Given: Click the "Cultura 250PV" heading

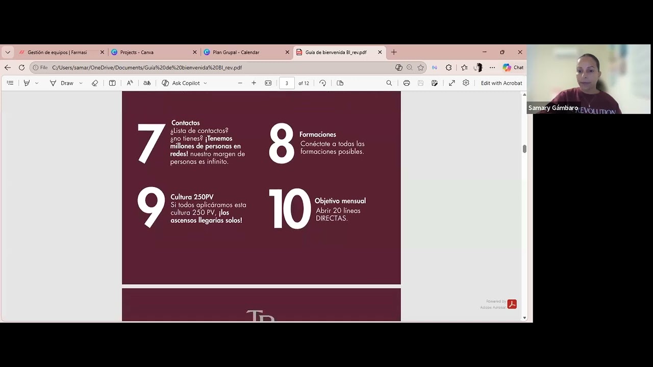Looking at the screenshot, I should (192, 197).
